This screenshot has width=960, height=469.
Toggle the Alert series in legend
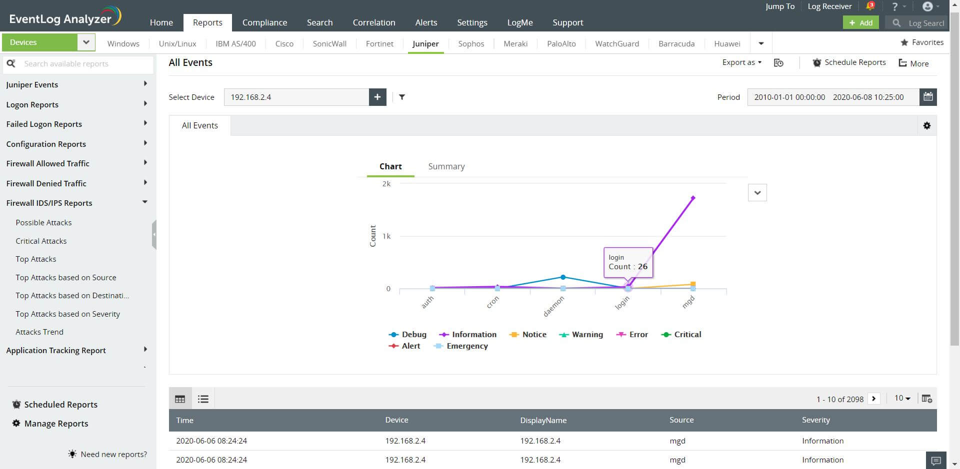click(404, 346)
